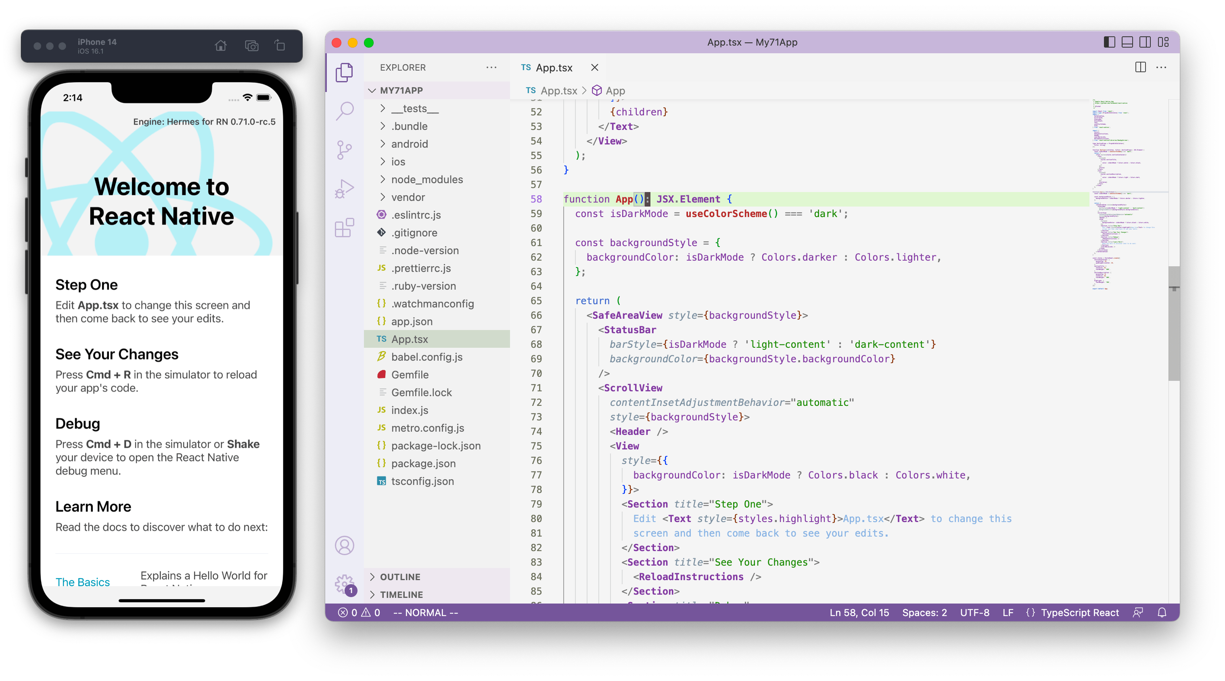
Task: Expand the OUTLINE section
Action: click(400, 577)
